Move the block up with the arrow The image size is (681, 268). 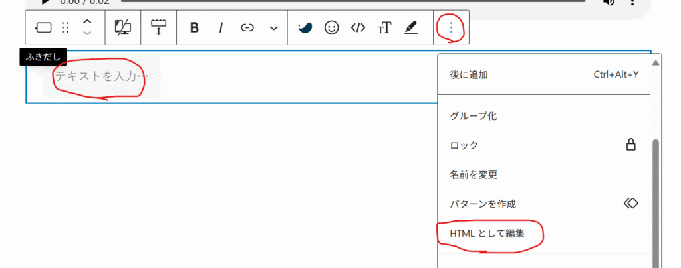(87, 21)
